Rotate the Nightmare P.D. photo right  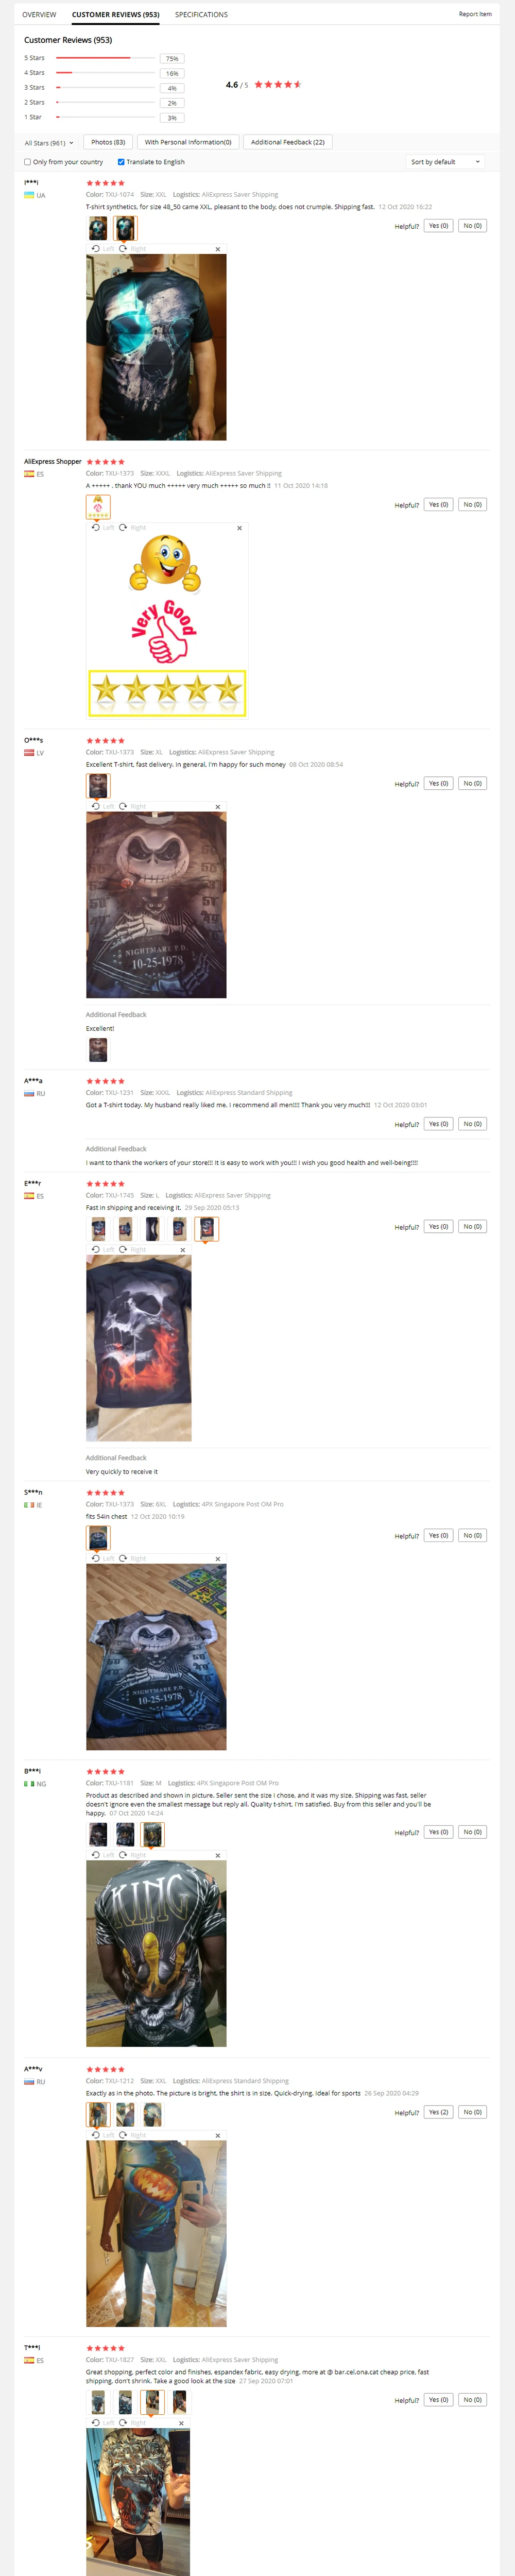[132, 806]
